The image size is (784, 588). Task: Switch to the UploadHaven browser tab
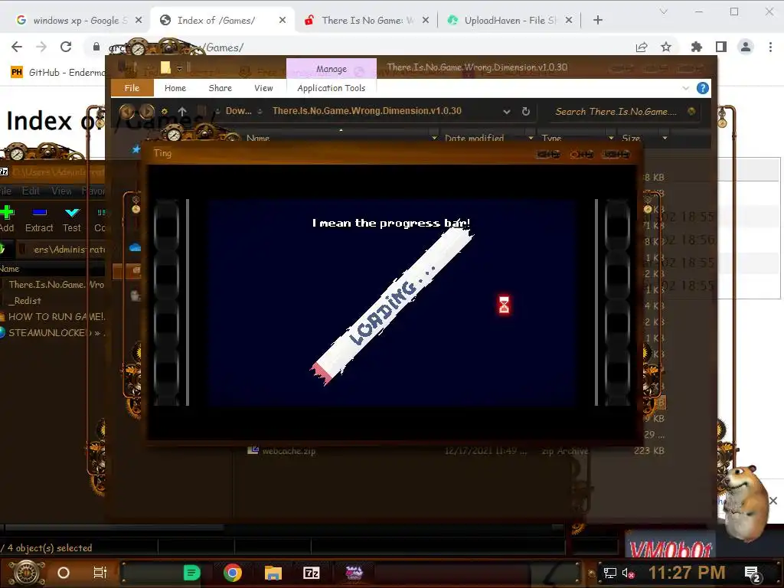click(510, 20)
